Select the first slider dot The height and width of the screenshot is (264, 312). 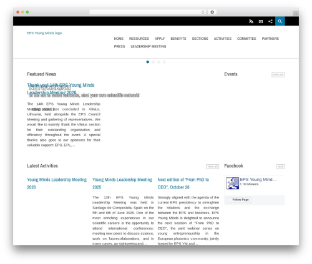pyautogui.click(x=148, y=62)
